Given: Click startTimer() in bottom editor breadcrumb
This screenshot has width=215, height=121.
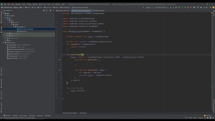Looking at the screenshot, I should [83, 113].
